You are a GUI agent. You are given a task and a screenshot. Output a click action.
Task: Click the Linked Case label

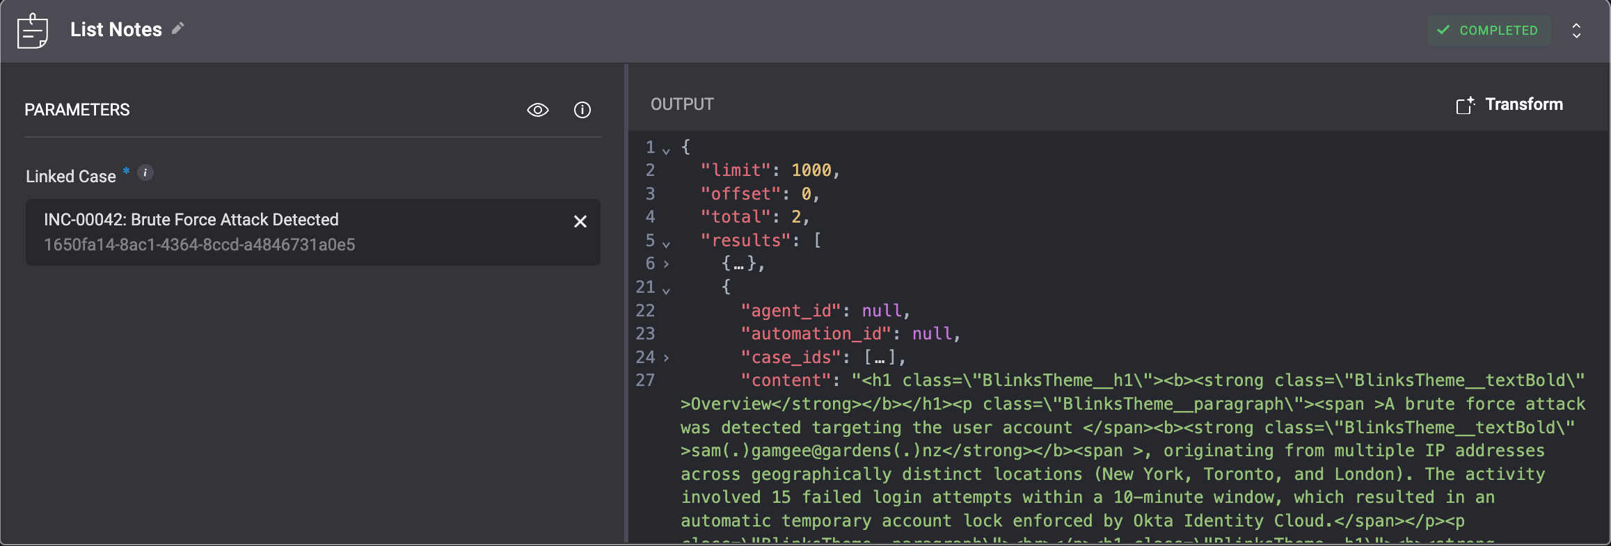click(71, 177)
